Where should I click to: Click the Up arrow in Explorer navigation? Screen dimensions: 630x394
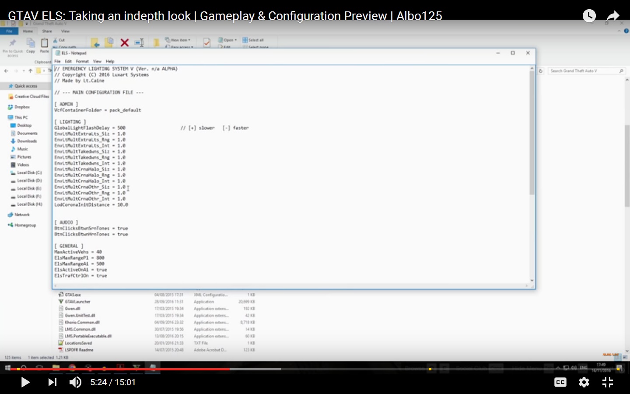coord(30,70)
